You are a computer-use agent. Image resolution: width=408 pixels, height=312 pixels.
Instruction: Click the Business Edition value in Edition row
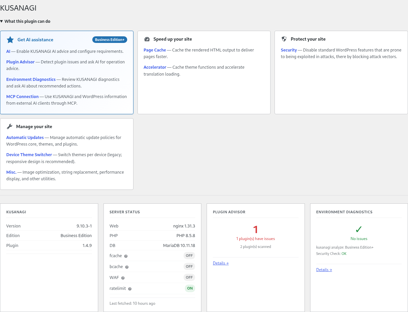click(76, 236)
